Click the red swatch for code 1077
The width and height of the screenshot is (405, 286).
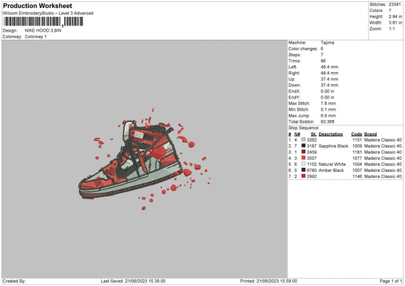[x=304, y=158]
